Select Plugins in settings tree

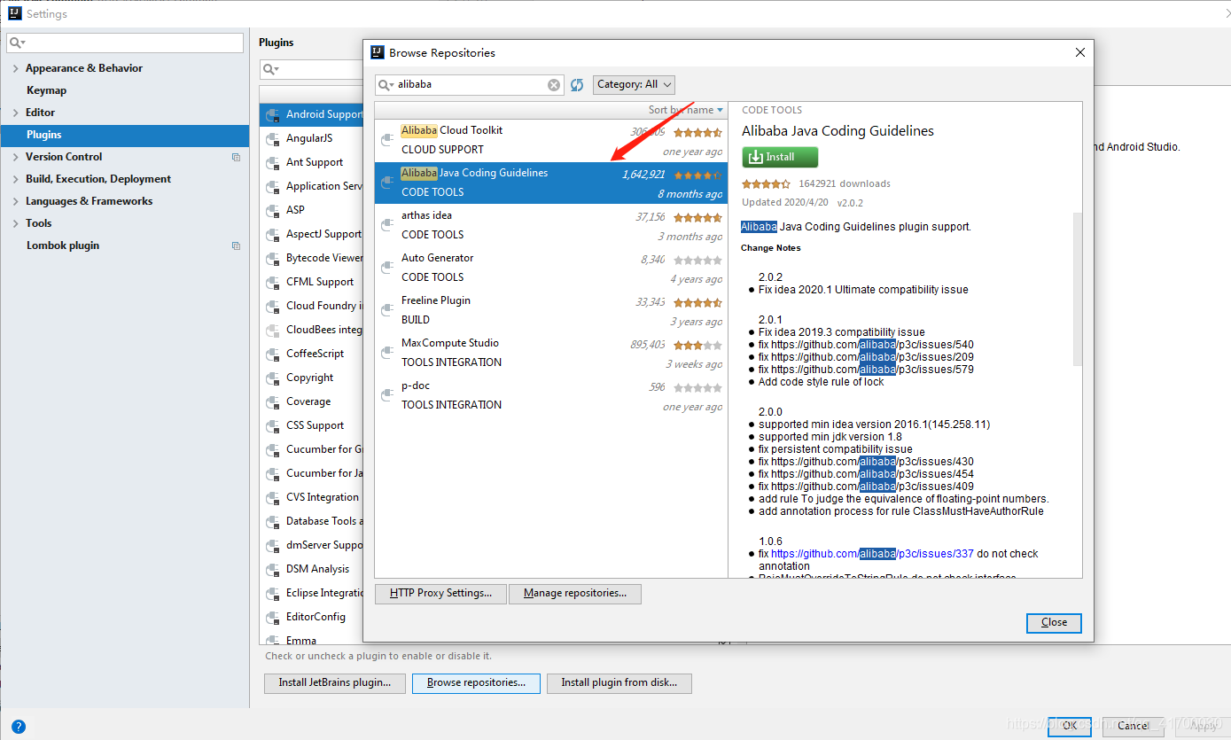[x=124, y=135]
